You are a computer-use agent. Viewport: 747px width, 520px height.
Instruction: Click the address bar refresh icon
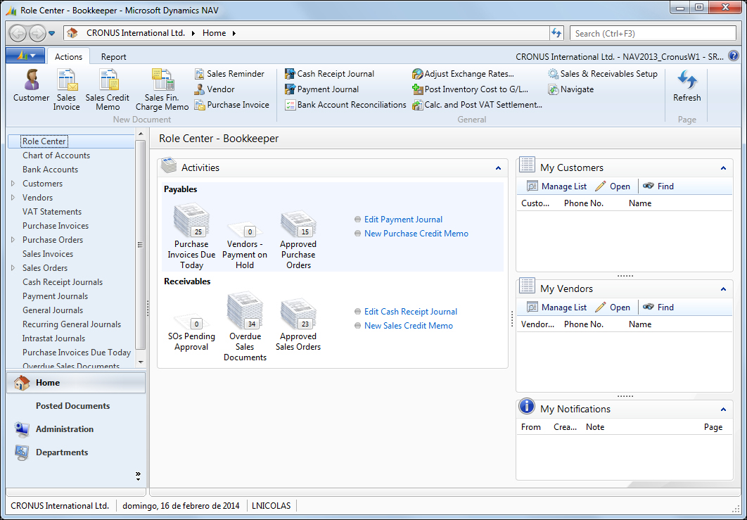point(556,33)
